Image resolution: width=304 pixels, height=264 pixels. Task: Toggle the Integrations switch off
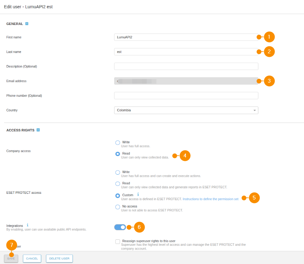[120, 227]
